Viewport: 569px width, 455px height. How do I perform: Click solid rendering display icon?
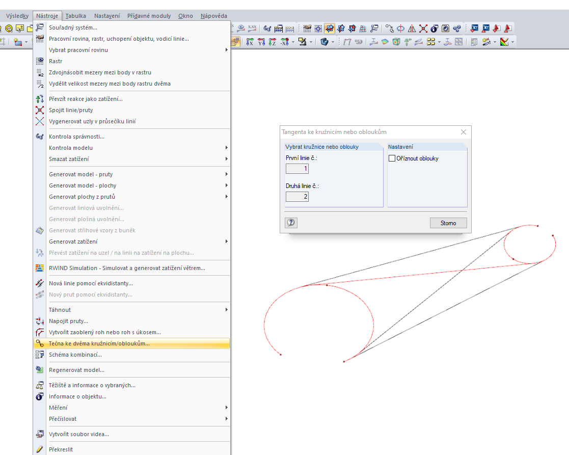(x=325, y=42)
